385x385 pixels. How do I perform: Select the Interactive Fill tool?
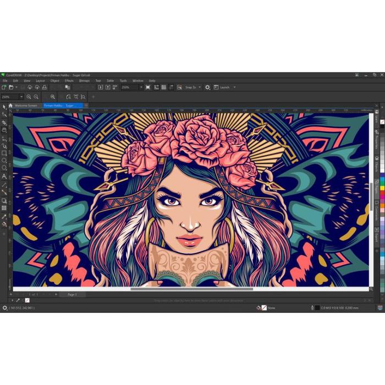(4, 224)
